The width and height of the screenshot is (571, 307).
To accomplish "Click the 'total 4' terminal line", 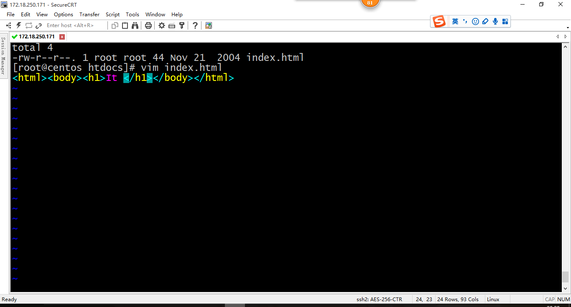I will tap(33, 48).
